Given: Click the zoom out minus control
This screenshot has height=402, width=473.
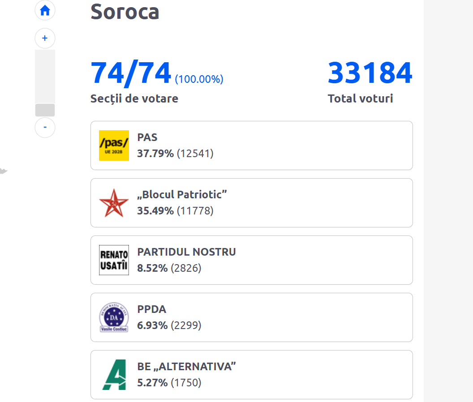Looking at the screenshot, I should [45, 128].
